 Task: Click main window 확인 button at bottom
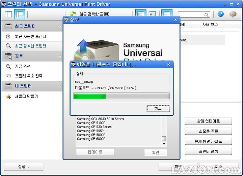pyautogui.click(x=178, y=167)
